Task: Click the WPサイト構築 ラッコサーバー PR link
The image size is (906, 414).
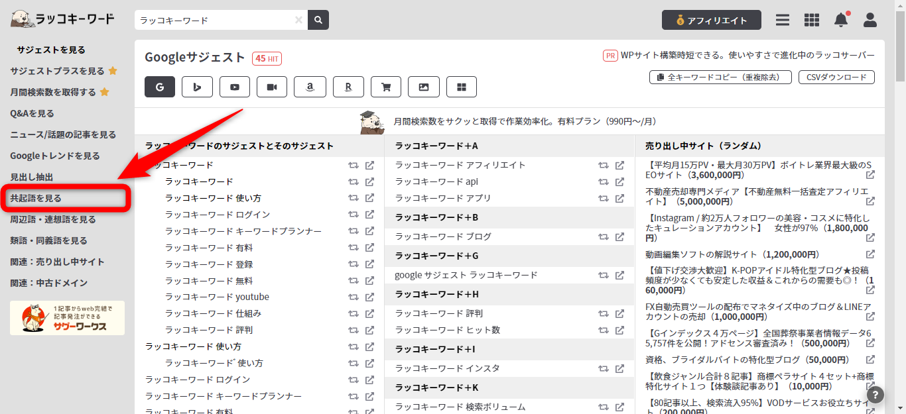Action: tap(747, 55)
